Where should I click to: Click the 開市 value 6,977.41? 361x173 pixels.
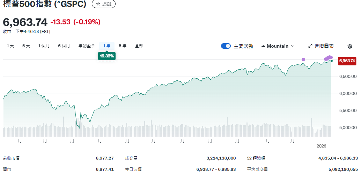(x=105, y=170)
